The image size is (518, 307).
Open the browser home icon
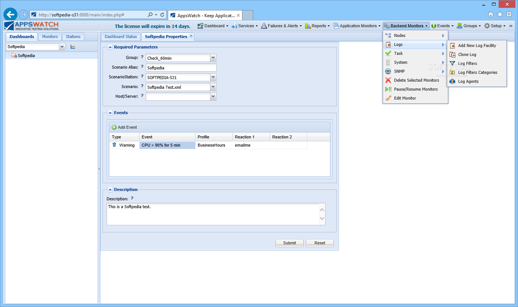[x=491, y=15]
